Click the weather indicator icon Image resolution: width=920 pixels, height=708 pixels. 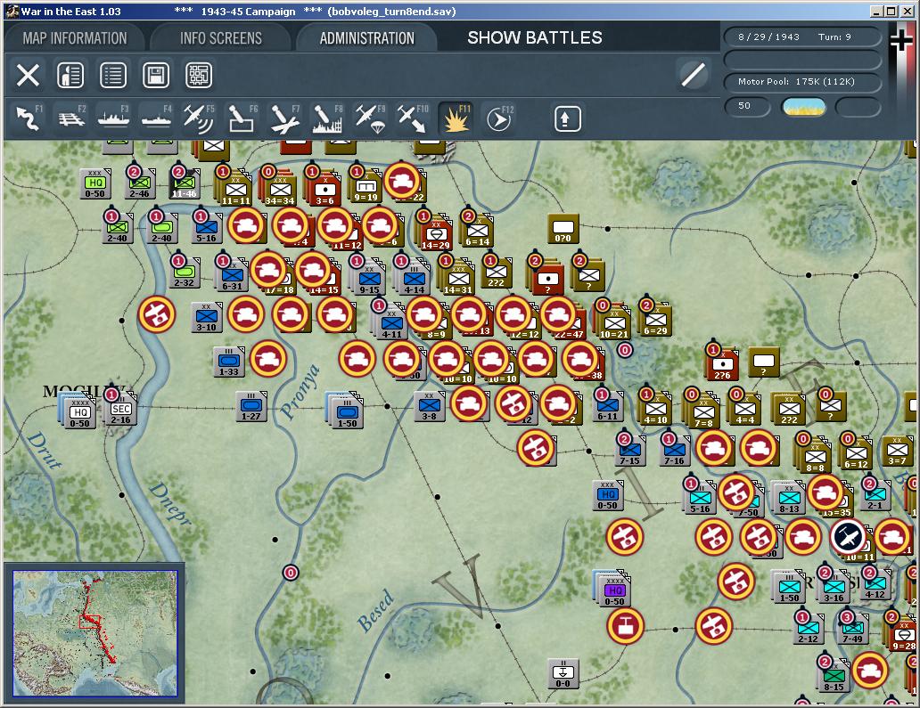[804, 107]
